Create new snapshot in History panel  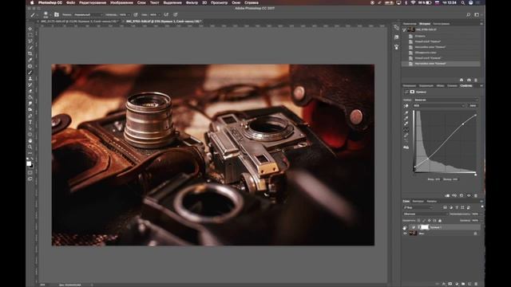point(469,80)
